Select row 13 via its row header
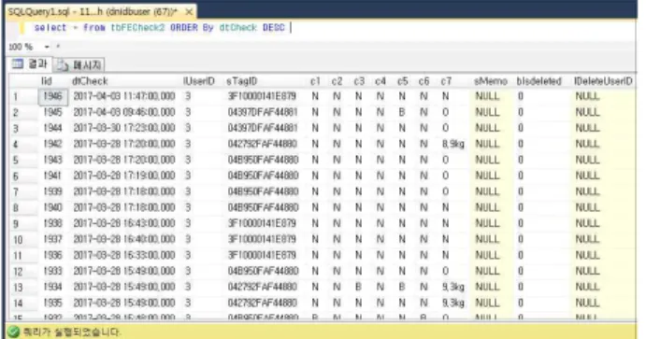Viewport: 646px width, 339px height. coord(18,287)
